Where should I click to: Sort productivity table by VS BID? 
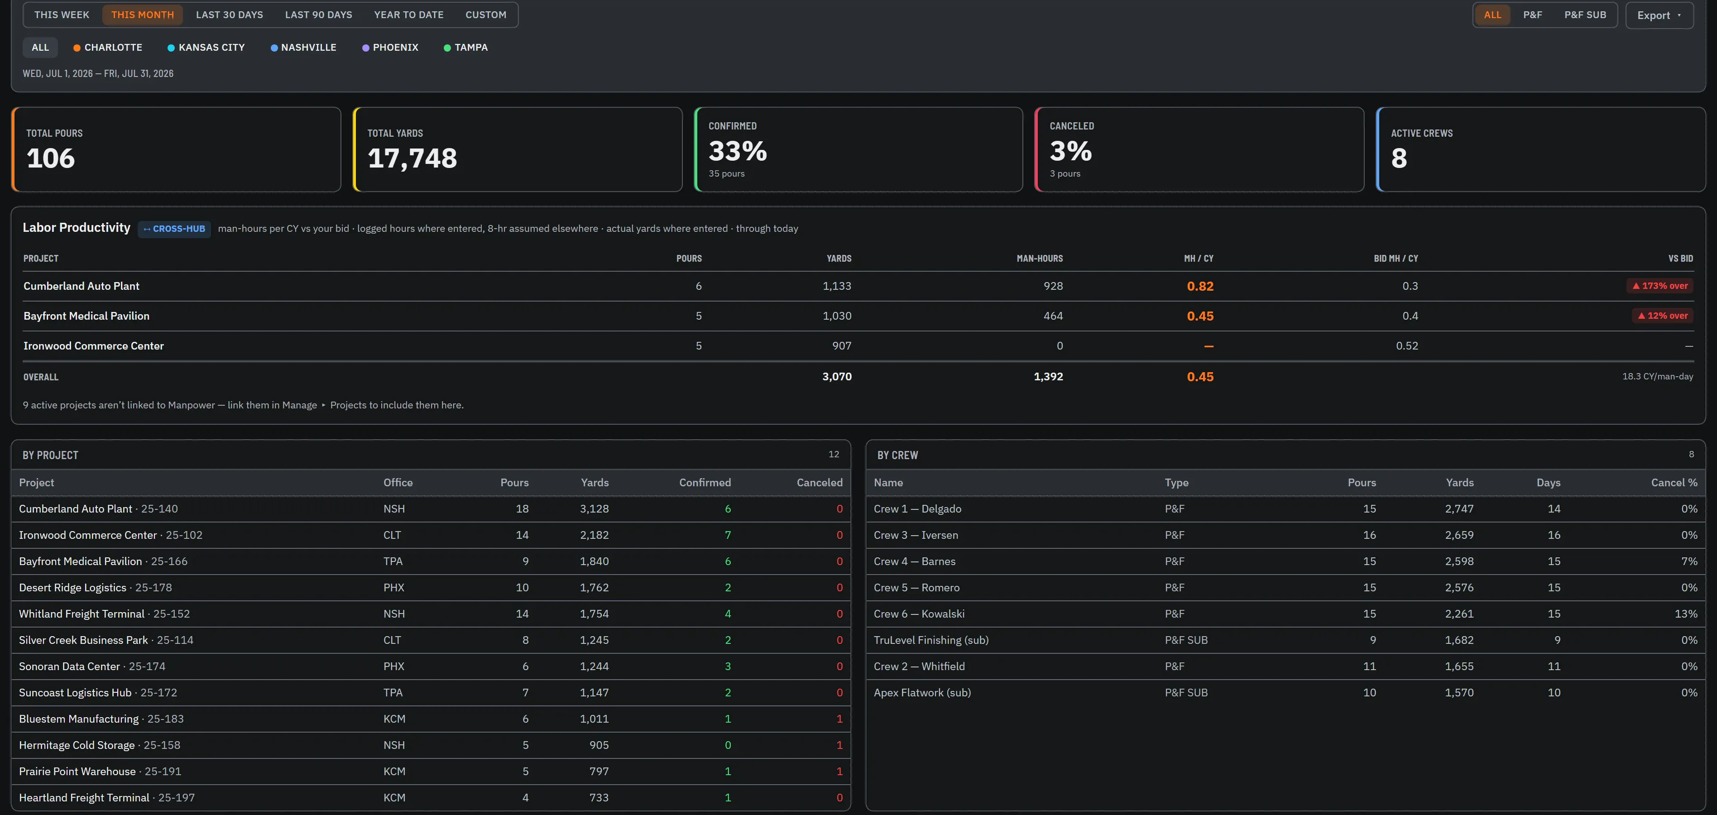coord(1680,259)
